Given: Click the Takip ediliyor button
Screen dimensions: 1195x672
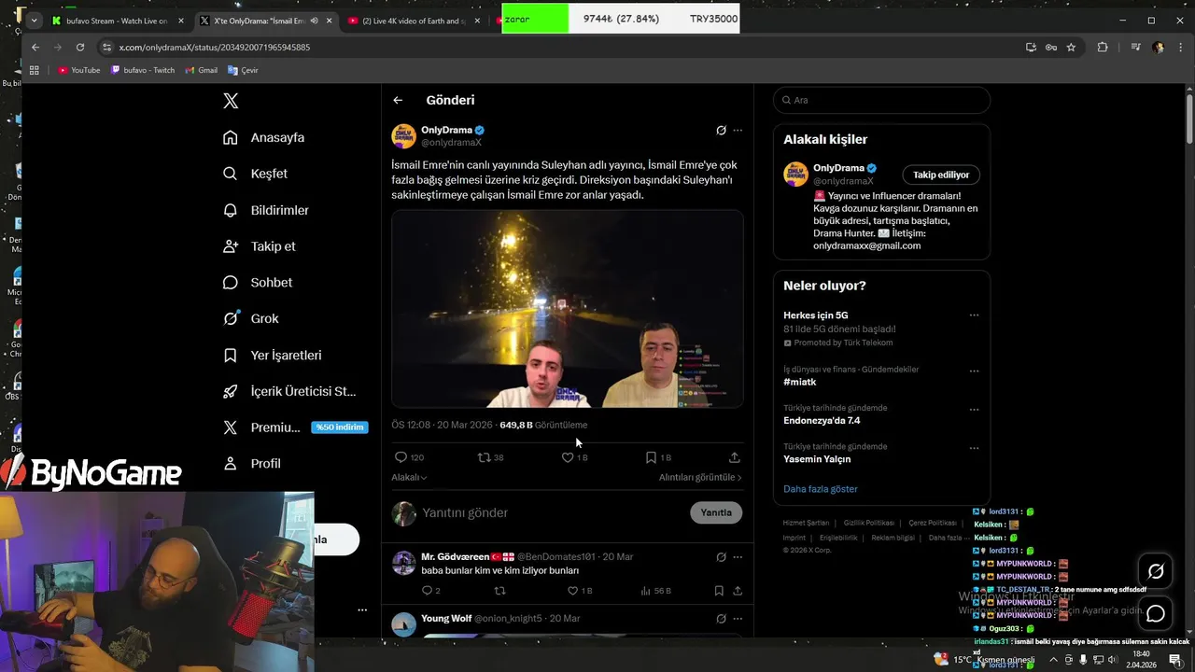Looking at the screenshot, I should pos(941,175).
